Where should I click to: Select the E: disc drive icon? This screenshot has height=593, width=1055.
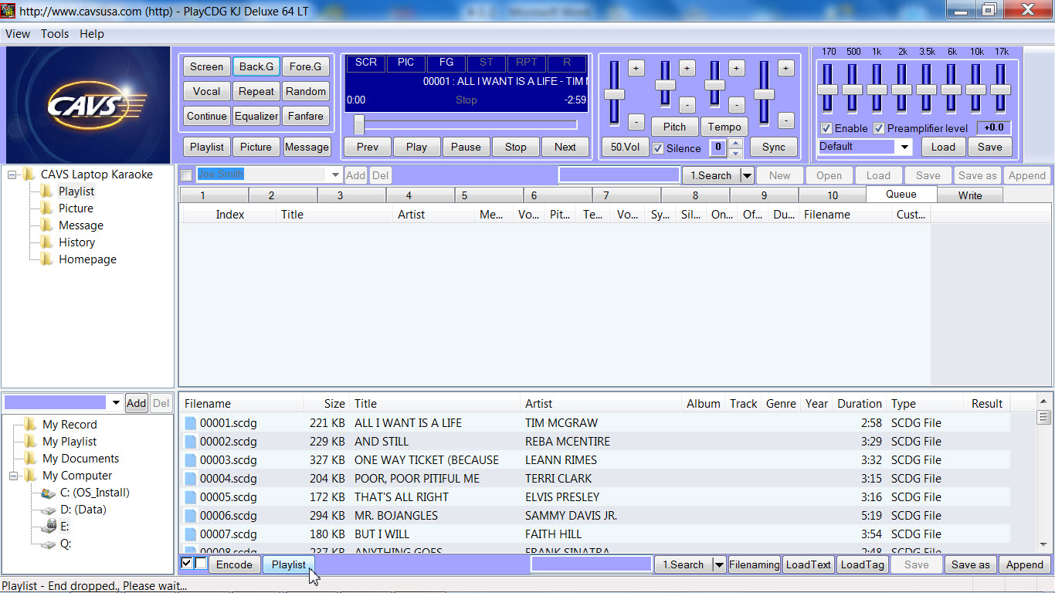coord(48,527)
